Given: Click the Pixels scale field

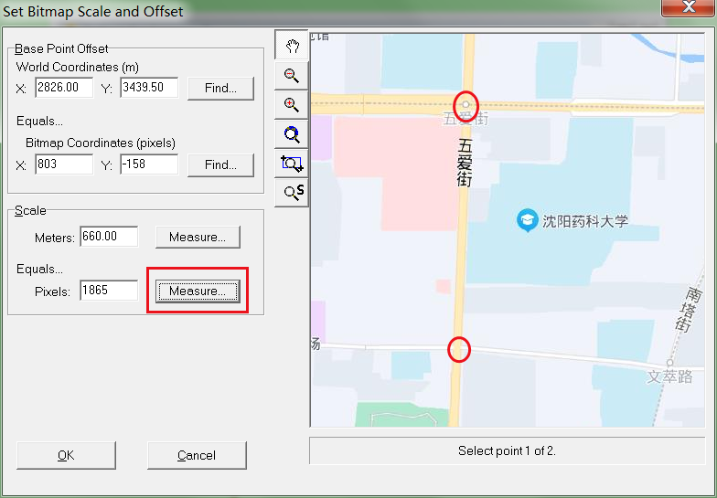Looking at the screenshot, I should [x=109, y=291].
